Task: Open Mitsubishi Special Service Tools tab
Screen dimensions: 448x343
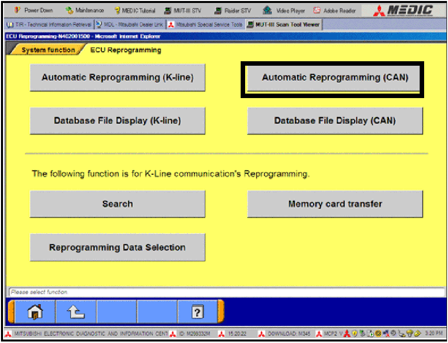Action: pyautogui.click(x=205, y=24)
